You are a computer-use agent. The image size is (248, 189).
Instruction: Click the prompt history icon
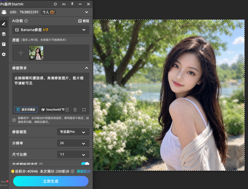(67, 110)
